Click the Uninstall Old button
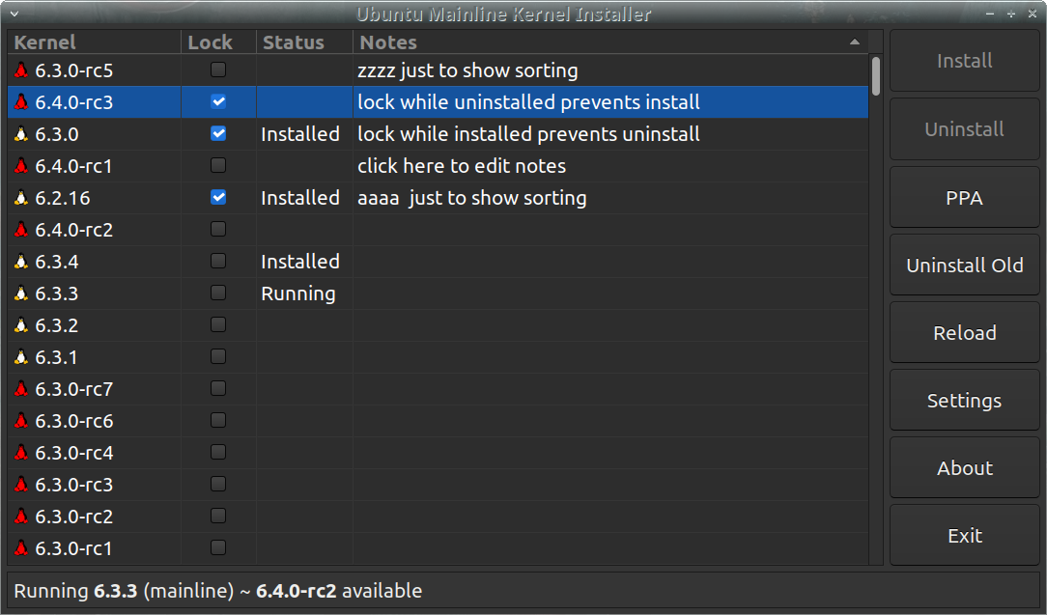This screenshot has width=1047, height=615. tap(964, 266)
